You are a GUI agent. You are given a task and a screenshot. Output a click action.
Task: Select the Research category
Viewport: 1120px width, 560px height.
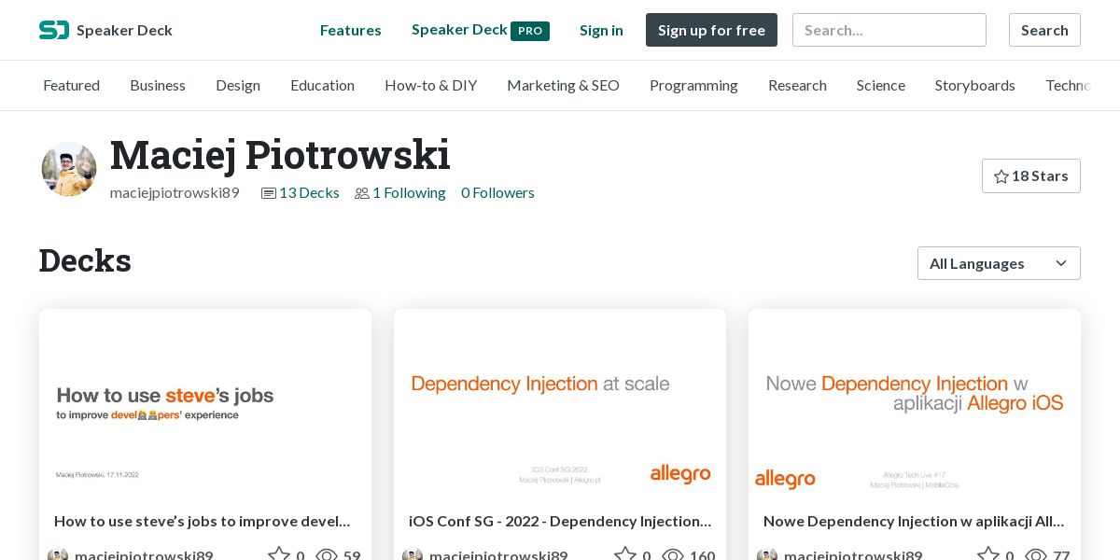[x=797, y=85]
